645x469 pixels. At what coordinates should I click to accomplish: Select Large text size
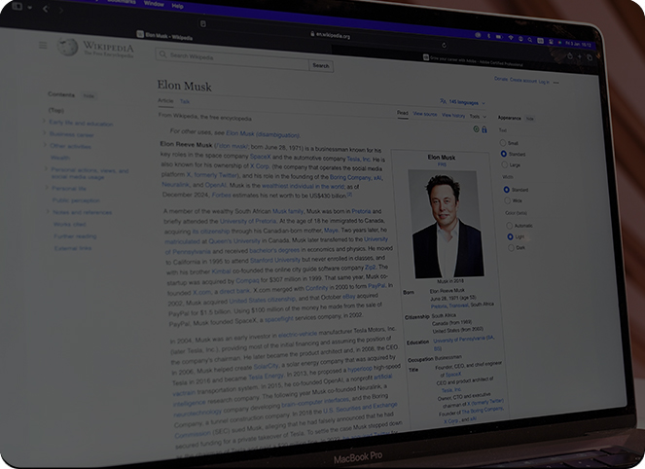coord(504,164)
